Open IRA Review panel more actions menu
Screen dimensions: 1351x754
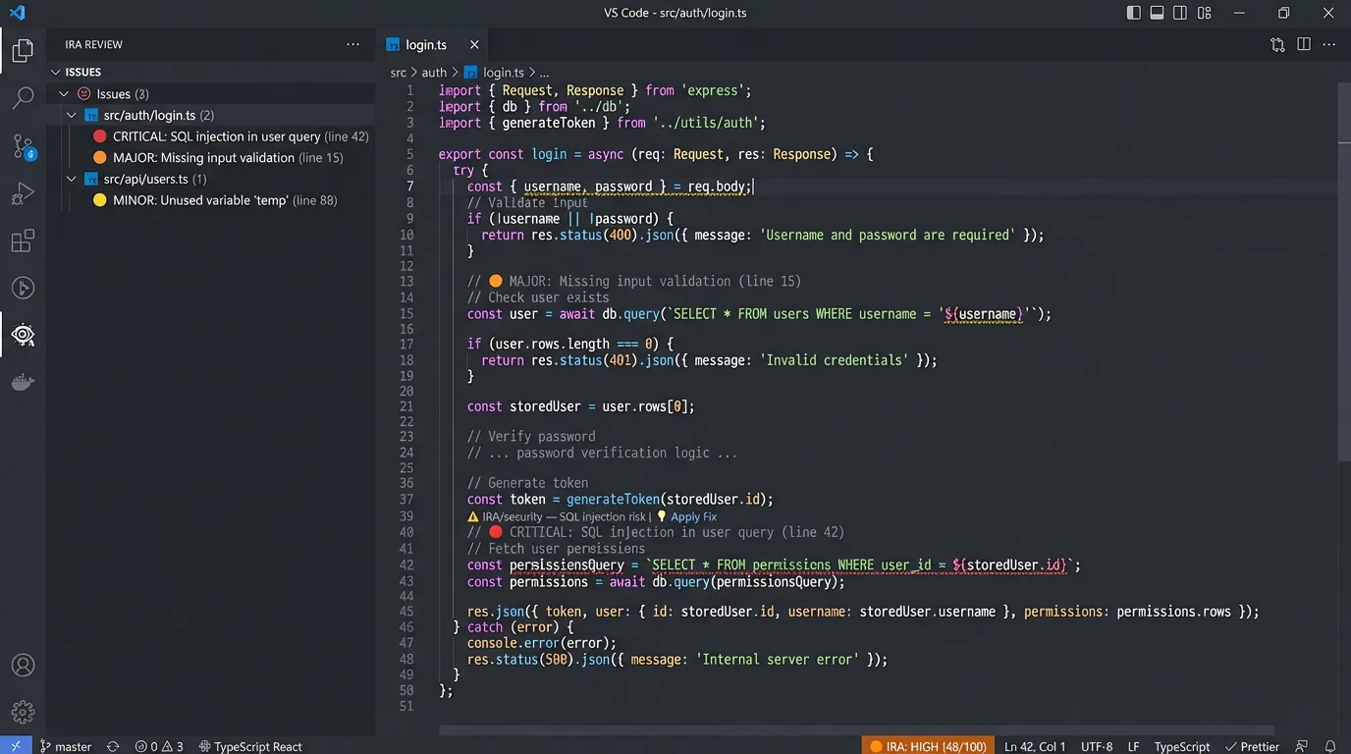point(352,44)
